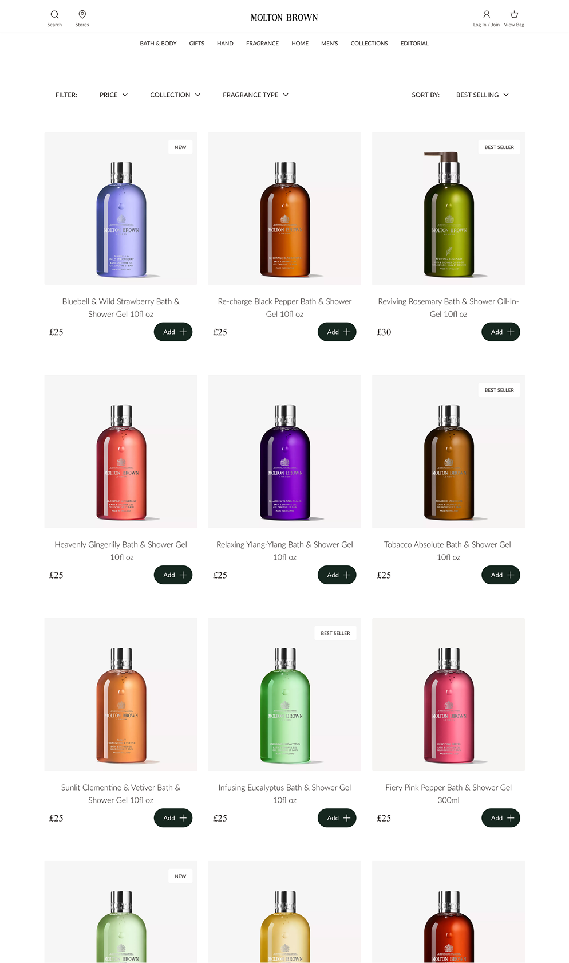Open Heavenly Gingerlily Bath & Shower Gel link
Screen dimensions: 569x963
121,551
